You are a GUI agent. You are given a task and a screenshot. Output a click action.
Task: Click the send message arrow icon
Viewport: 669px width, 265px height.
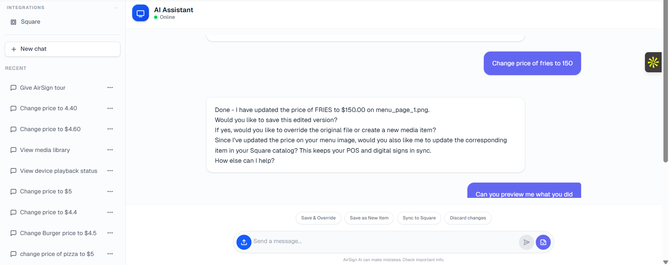pyautogui.click(x=526, y=242)
